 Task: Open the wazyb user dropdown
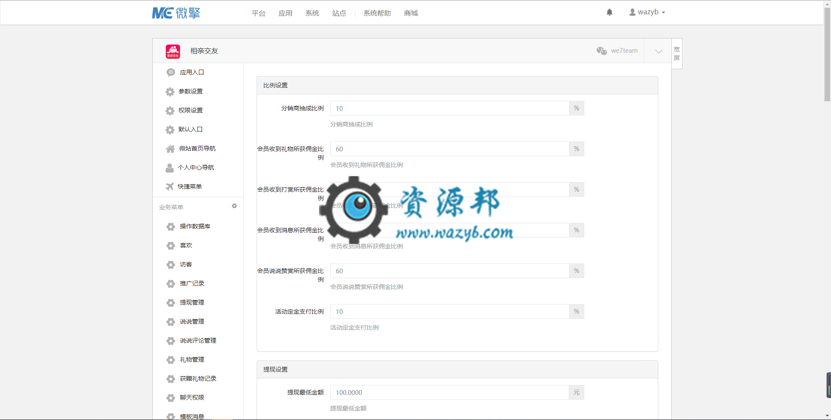(x=647, y=12)
